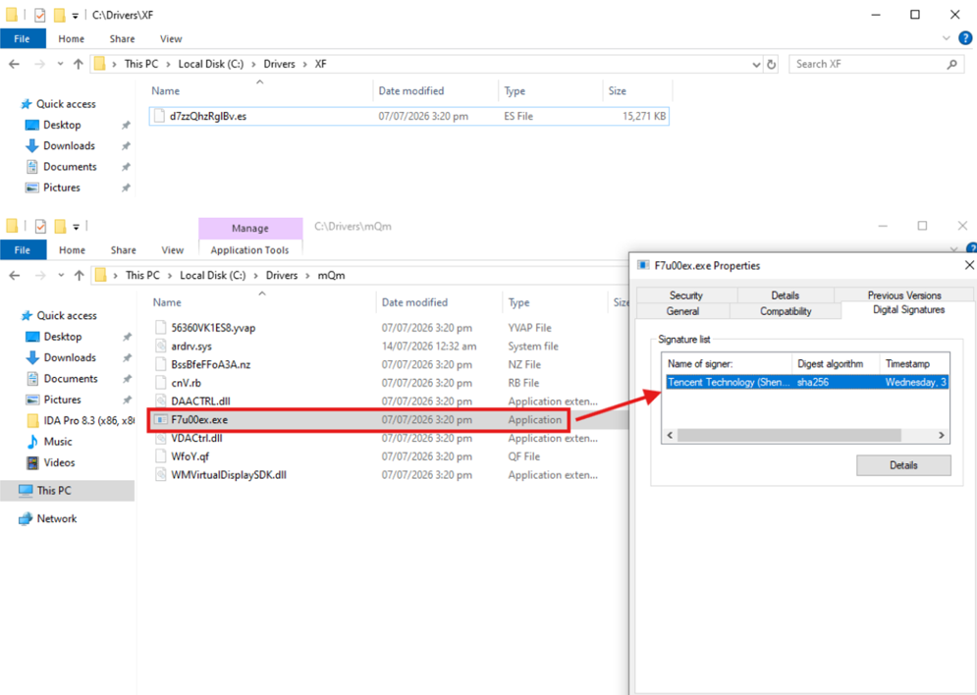Switch to Details tab in Properties
This screenshot has width=977, height=695.
click(786, 295)
